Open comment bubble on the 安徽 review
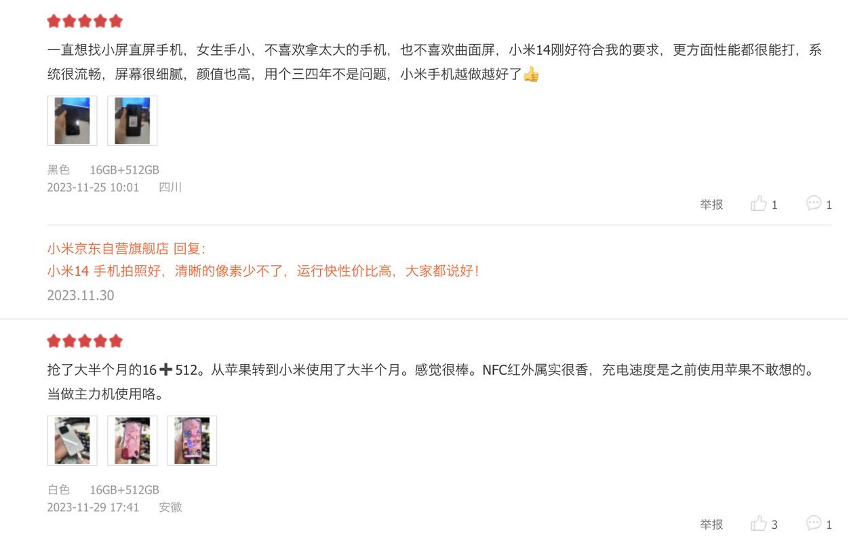The height and width of the screenshot is (541, 868). (x=814, y=523)
